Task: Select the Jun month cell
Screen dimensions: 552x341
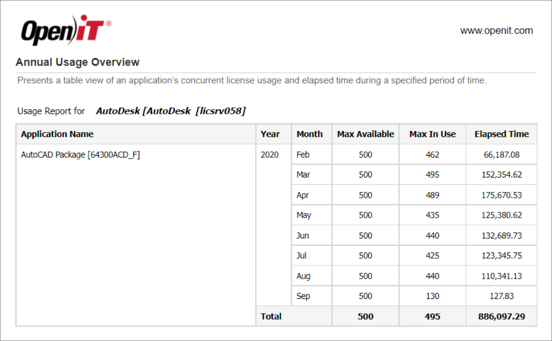Action: tap(312, 236)
